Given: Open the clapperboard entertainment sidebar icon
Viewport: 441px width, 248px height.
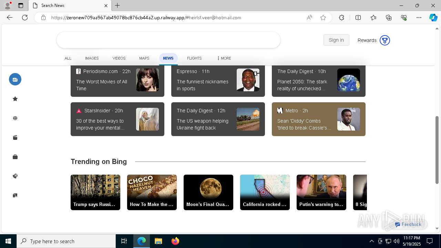Looking at the screenshot, I should click(x=15, y=137).
